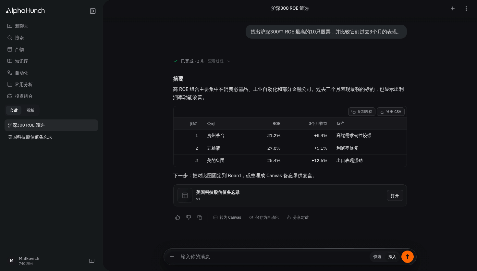Viewport: 477px width, 271px height.
Task: Click the 美国科技股估值备忘录 canvas thumbnail icon
Action: pyautogui.click(x=185, y=195)
